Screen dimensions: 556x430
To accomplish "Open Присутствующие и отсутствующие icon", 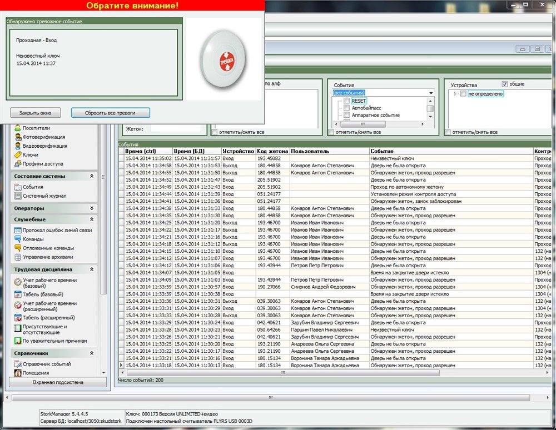I will pyautogui.click(x=17, y=329).
